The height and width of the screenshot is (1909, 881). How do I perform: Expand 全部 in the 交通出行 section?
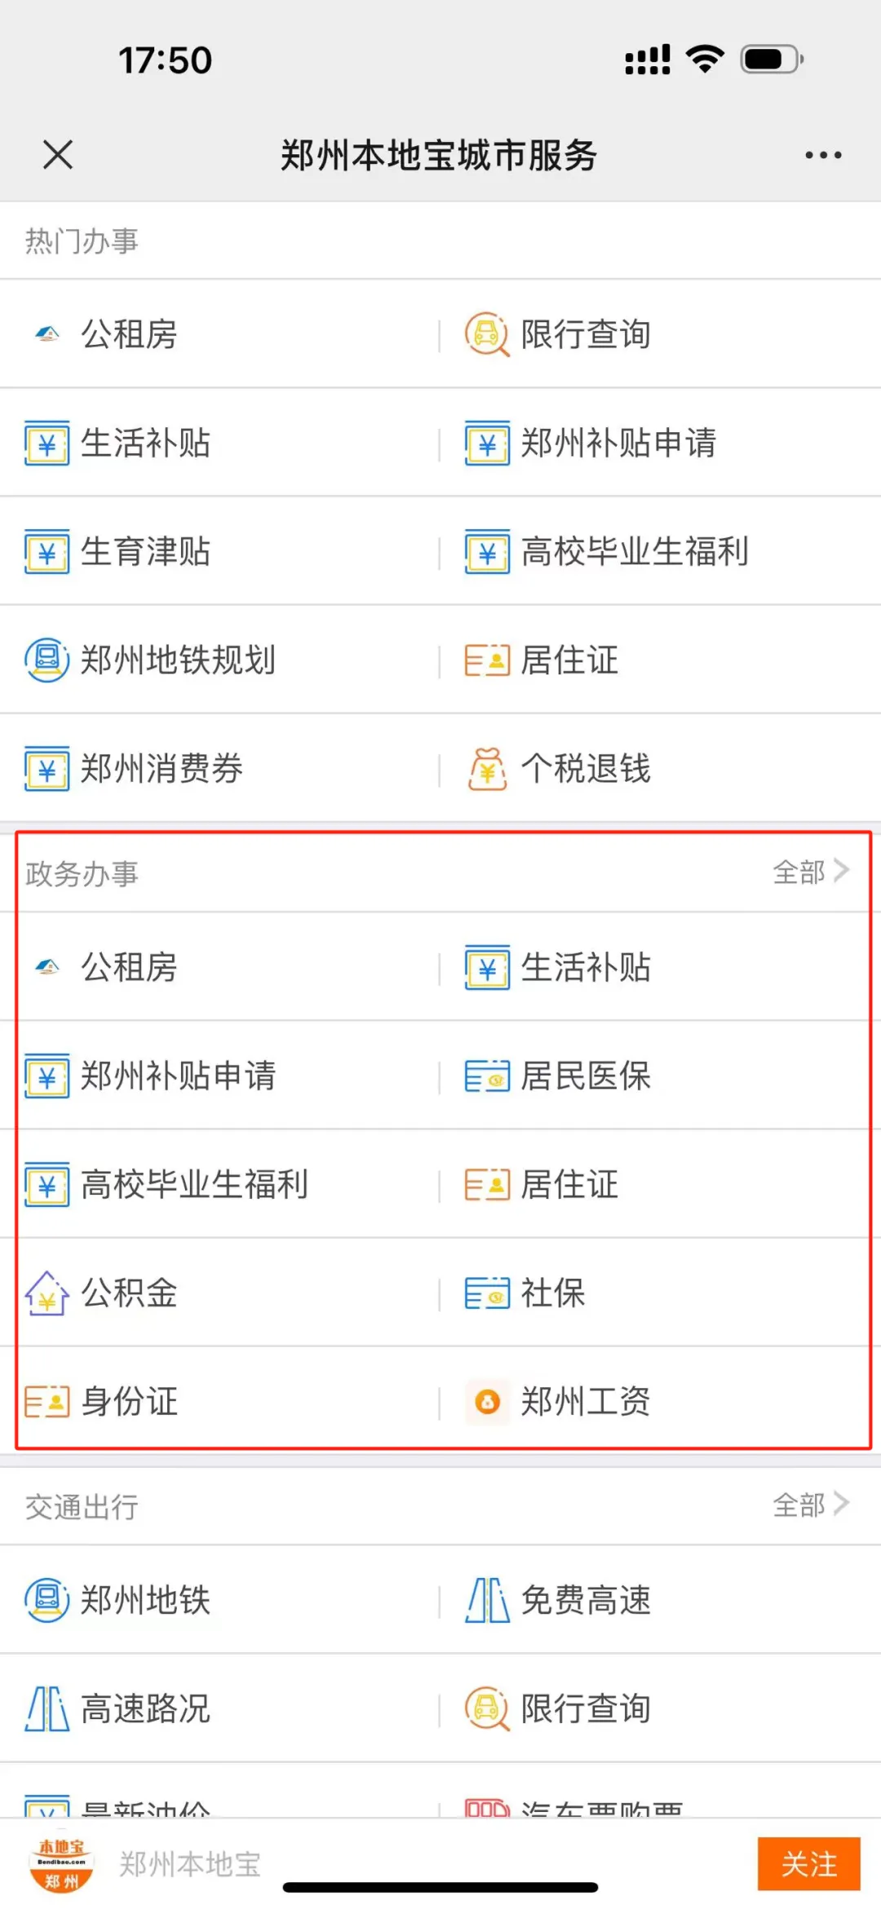pos(810,1505)
